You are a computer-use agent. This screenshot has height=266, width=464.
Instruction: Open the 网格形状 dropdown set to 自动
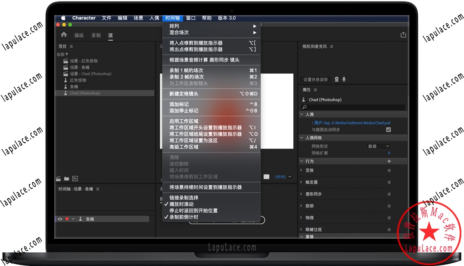tap(378, 146)
